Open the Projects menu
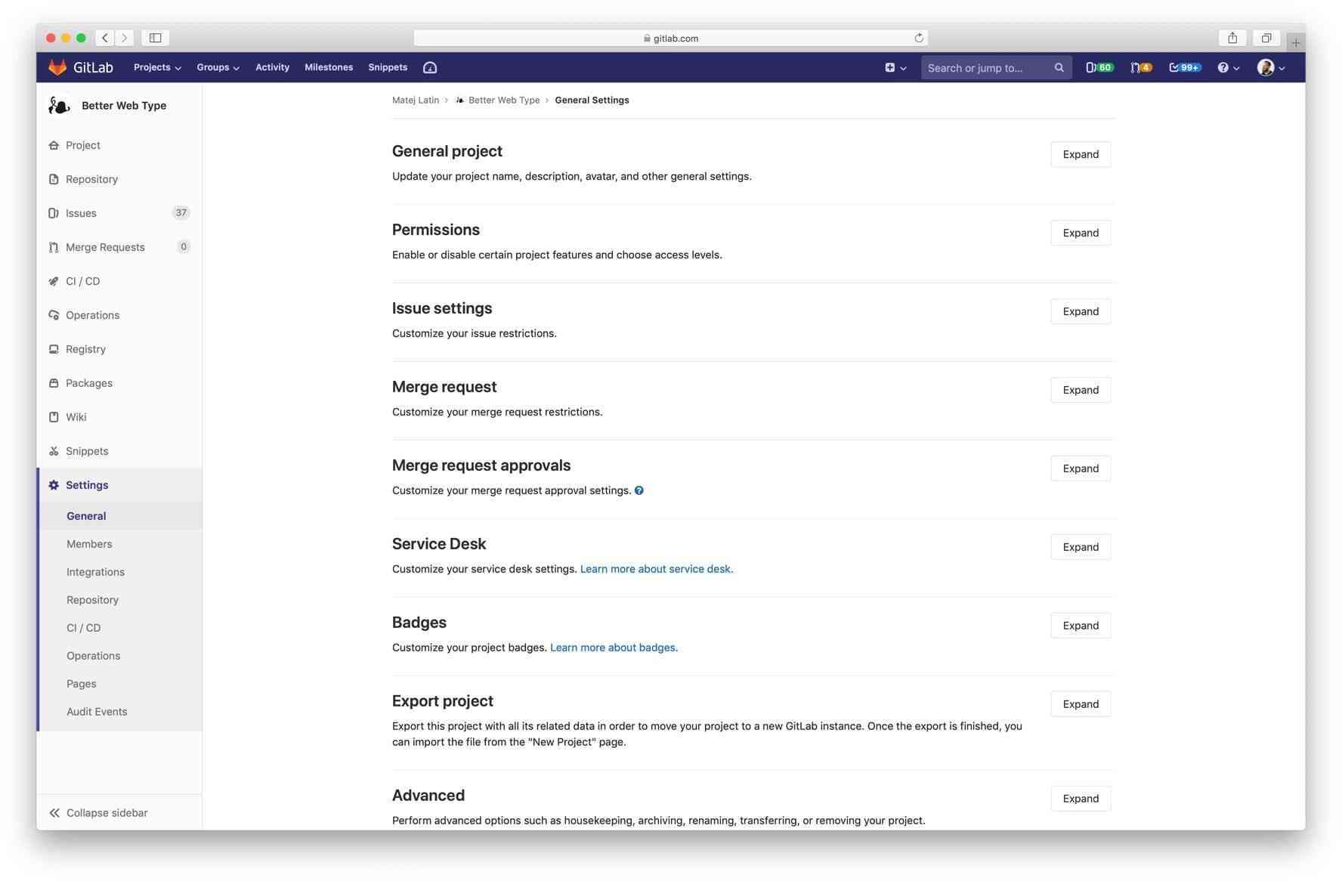 [156, 67]
